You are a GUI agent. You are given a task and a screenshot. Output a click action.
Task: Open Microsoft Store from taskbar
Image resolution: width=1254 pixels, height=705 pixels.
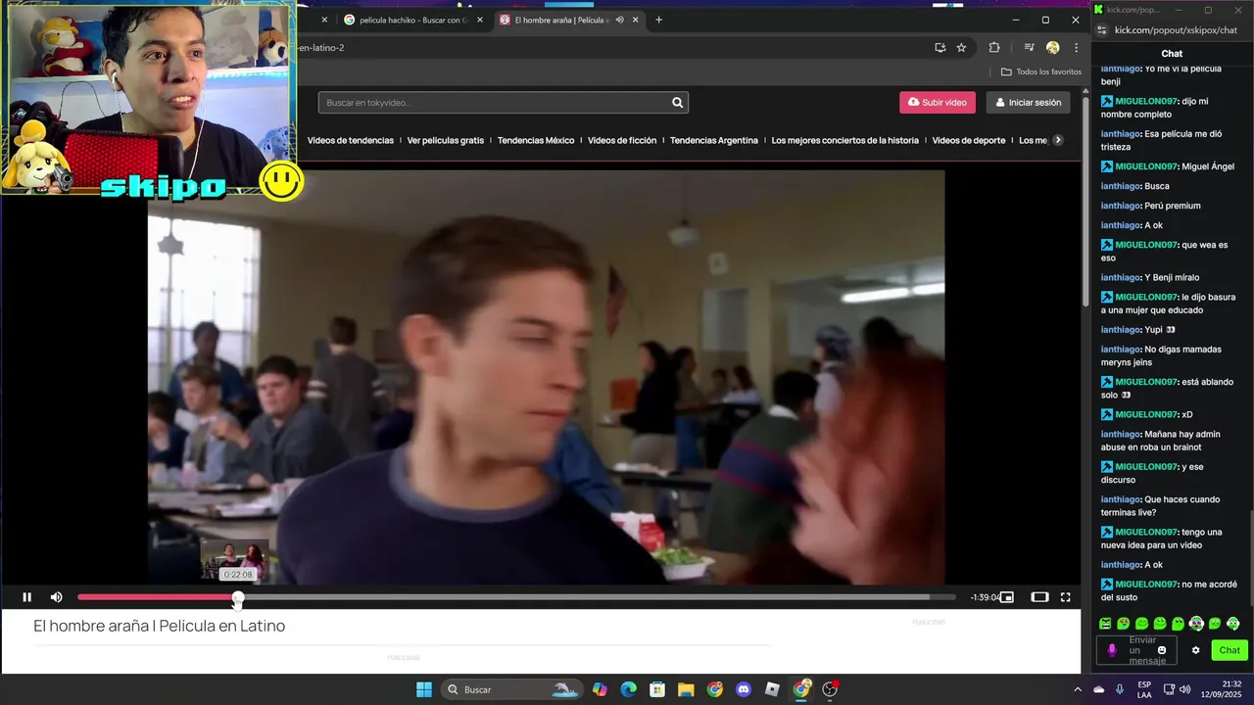[x=657, y=689]
